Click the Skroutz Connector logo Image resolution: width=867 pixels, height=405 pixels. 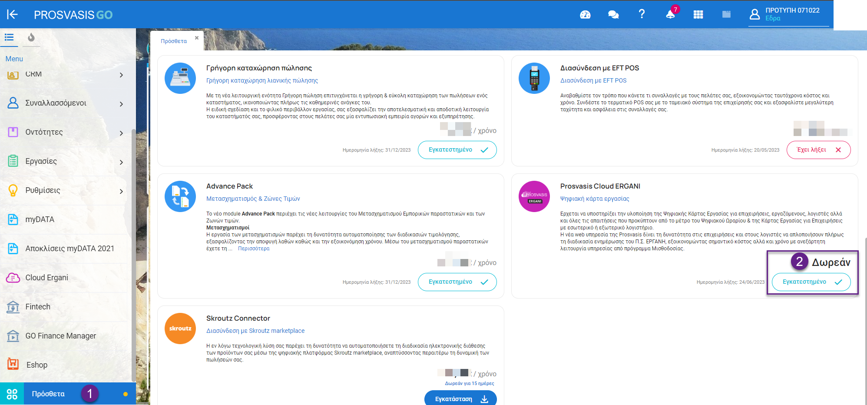click(180, 328)
